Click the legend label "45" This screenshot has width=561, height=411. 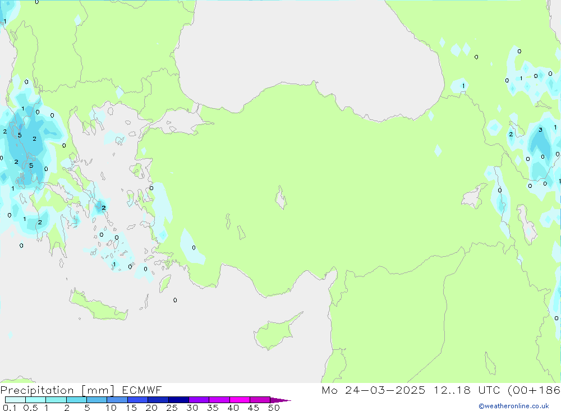click(254, 408)
